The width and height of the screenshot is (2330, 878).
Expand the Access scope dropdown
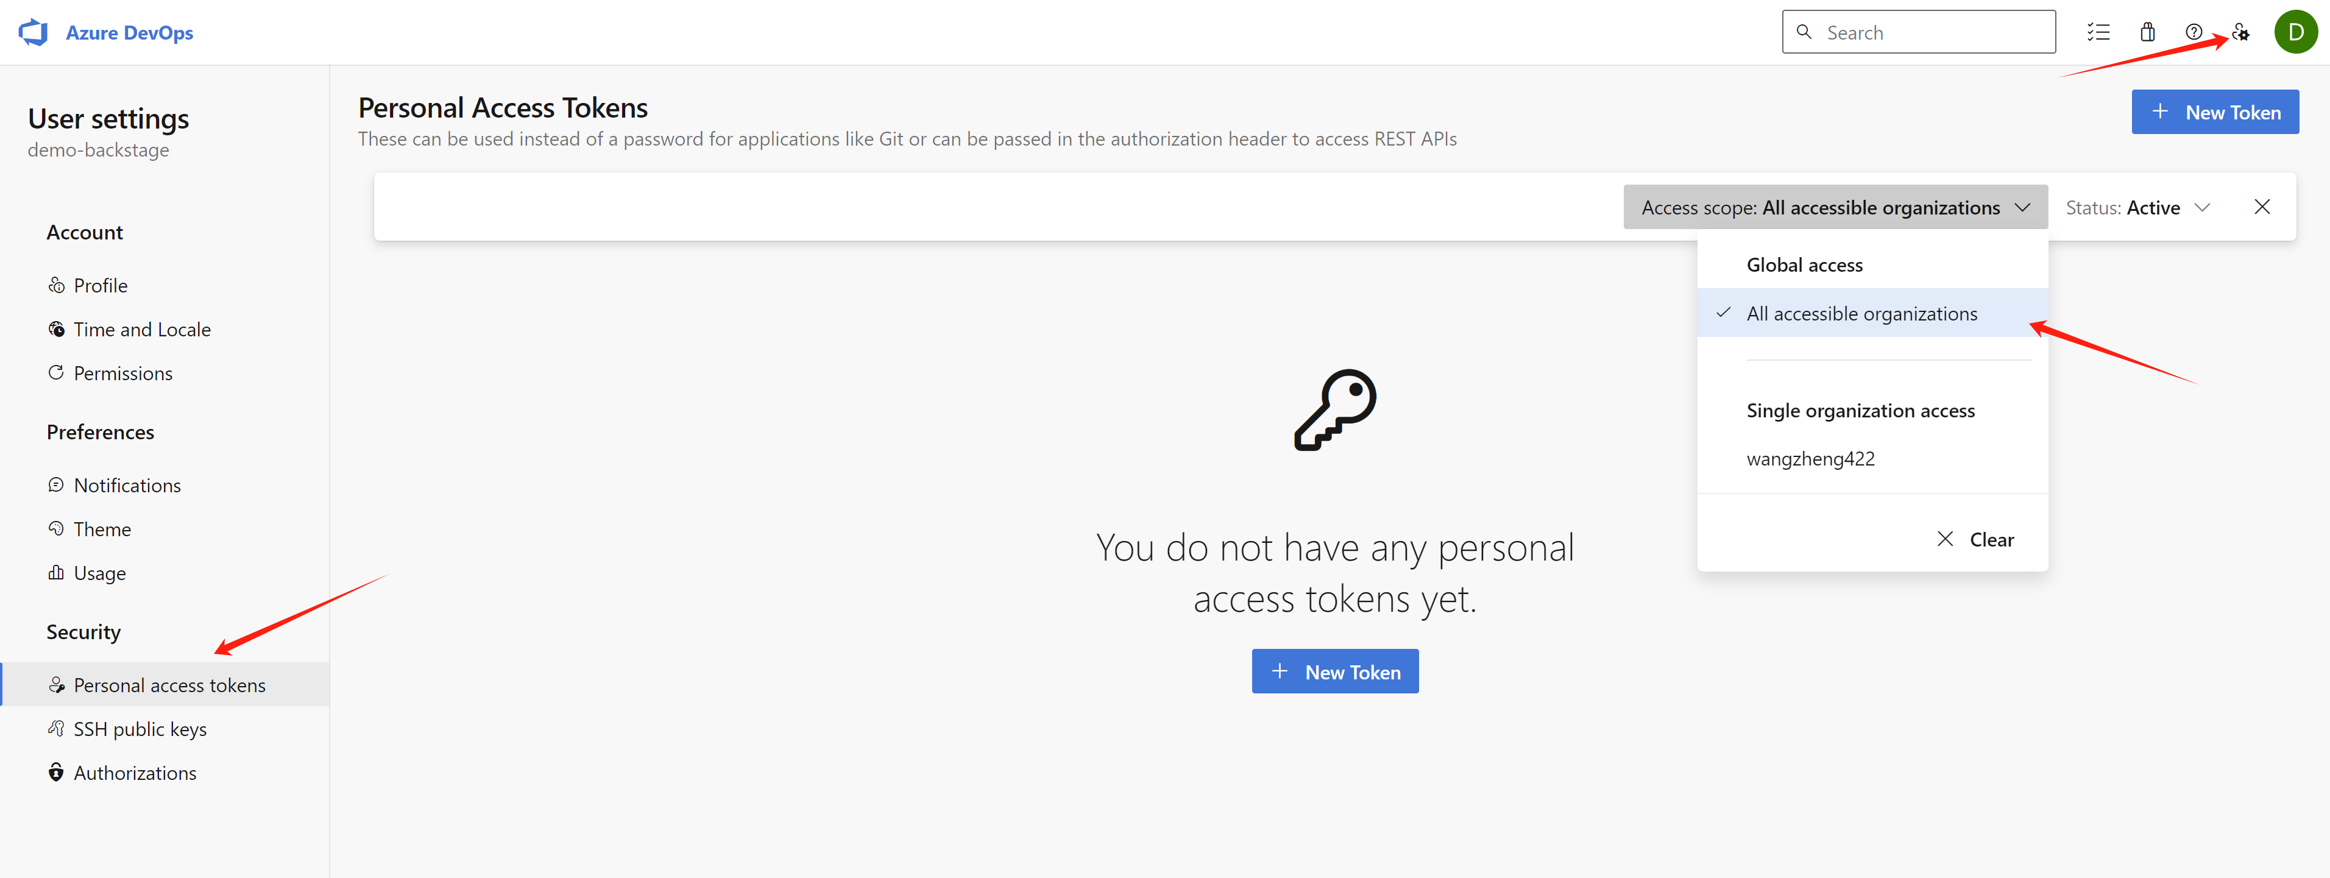pyautogui.click(x=1835, y=207)
